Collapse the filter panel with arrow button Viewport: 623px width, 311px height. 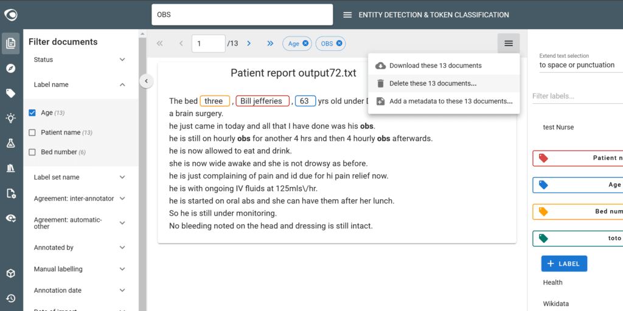[x=146, y=81]
